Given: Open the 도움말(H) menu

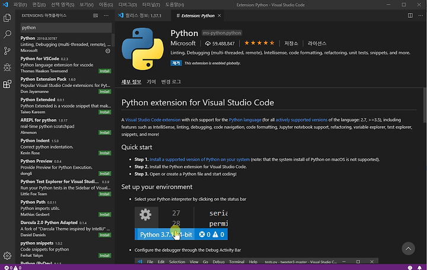Looking at the screenshot, I should tap(174, 5).
